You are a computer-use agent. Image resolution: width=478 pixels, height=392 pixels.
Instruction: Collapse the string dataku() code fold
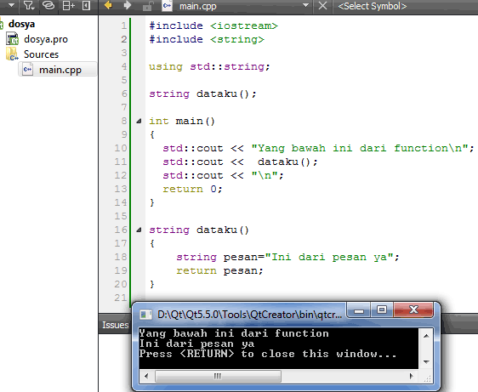tap(139, 230)
